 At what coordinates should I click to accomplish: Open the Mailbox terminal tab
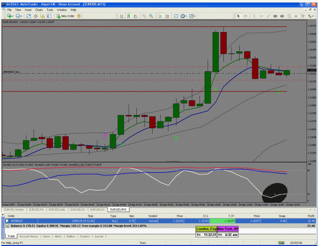[71, 236]
